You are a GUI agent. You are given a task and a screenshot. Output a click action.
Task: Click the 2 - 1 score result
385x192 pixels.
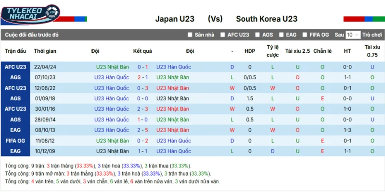[x=142, y=78]
